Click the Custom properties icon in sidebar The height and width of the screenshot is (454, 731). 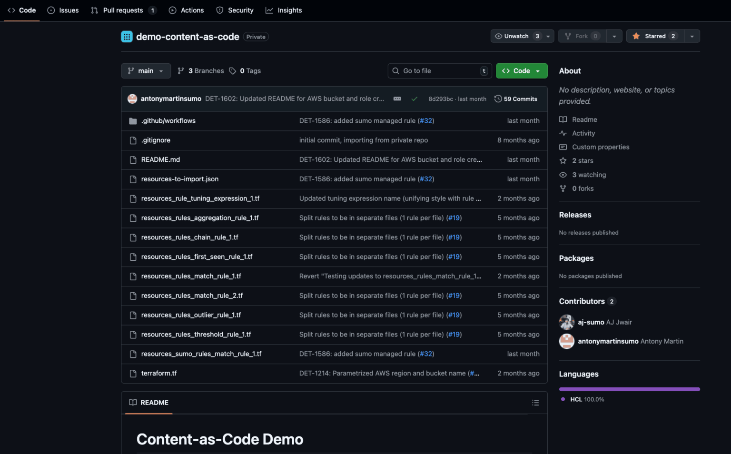pos(563,147)
